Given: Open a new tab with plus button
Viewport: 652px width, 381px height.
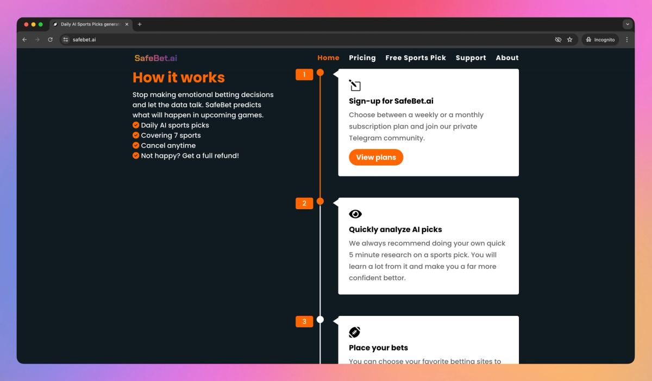Looking at the screenshot, I should click(140, 24).
